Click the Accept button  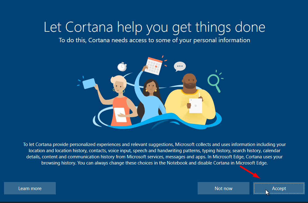[279, 188]
